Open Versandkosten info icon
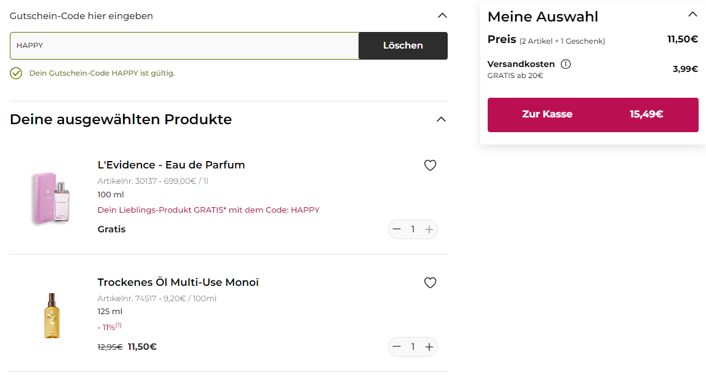 [566, 64]
